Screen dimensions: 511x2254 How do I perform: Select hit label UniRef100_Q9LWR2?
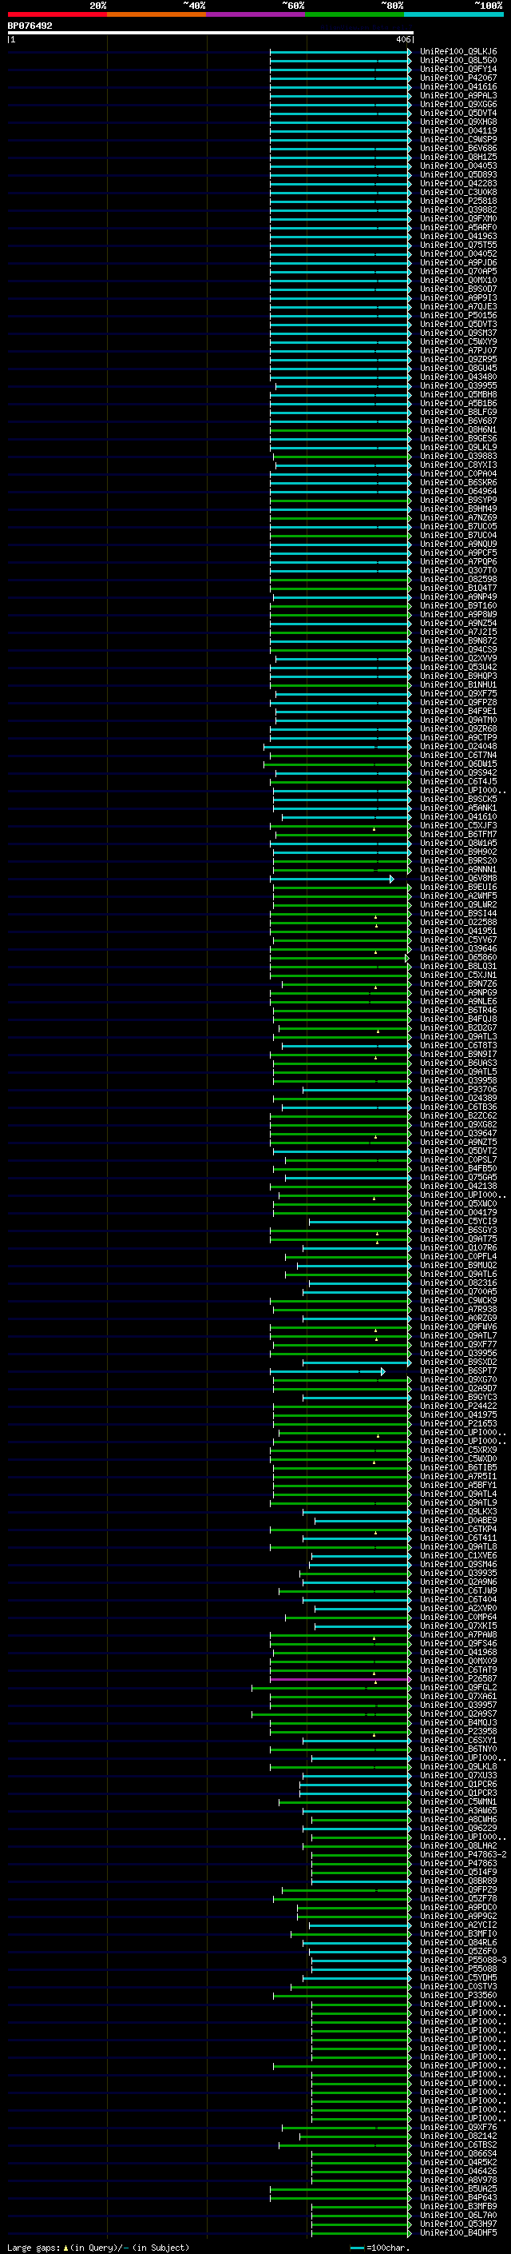click(x=458, y=905)
